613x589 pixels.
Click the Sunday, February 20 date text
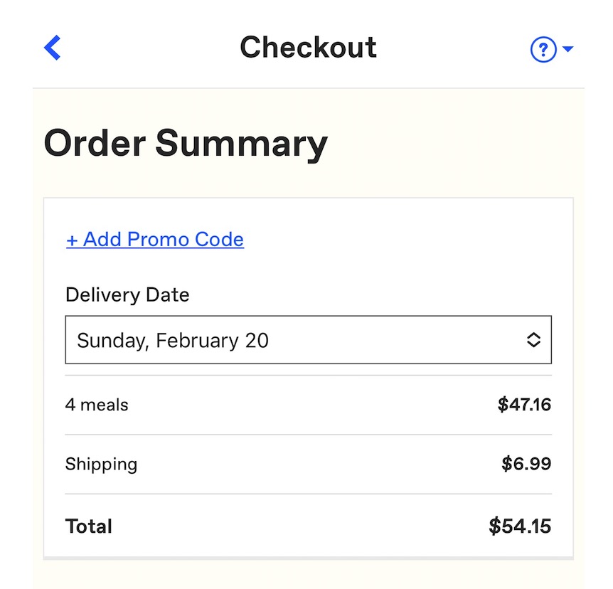pos(173,340)
